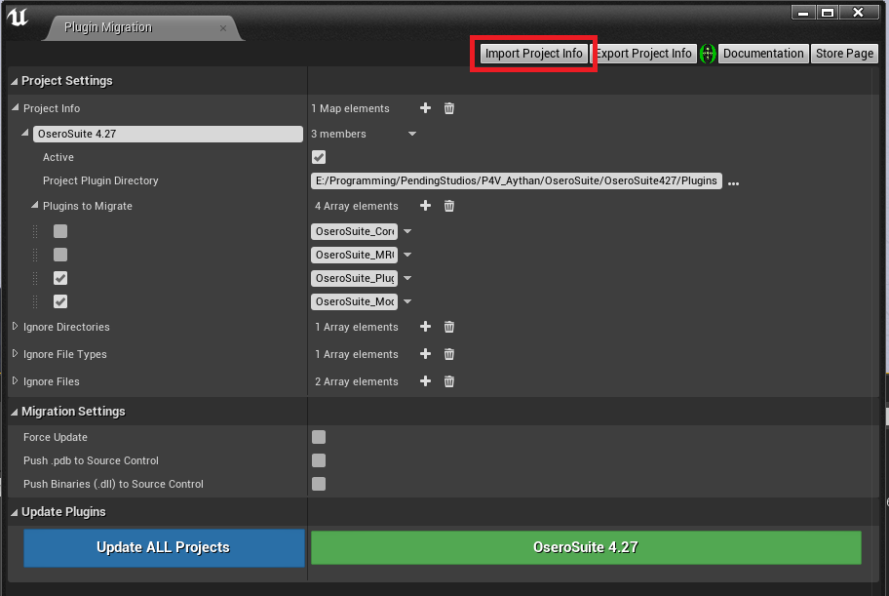This screenshot has height=596, width=889.
Task: Add an element to Plugins to Migrate
Action: click(425, 206)
